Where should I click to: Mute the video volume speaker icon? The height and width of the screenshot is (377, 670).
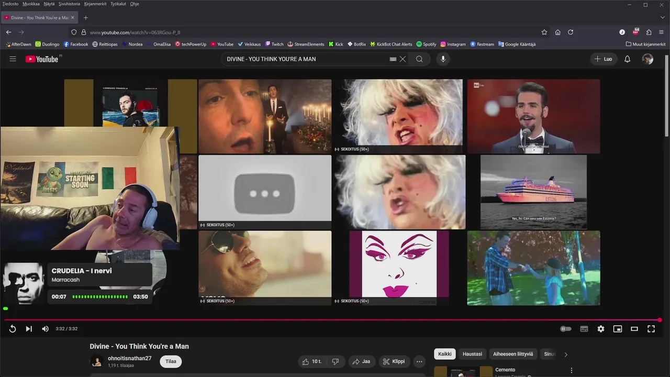point(45,329)
